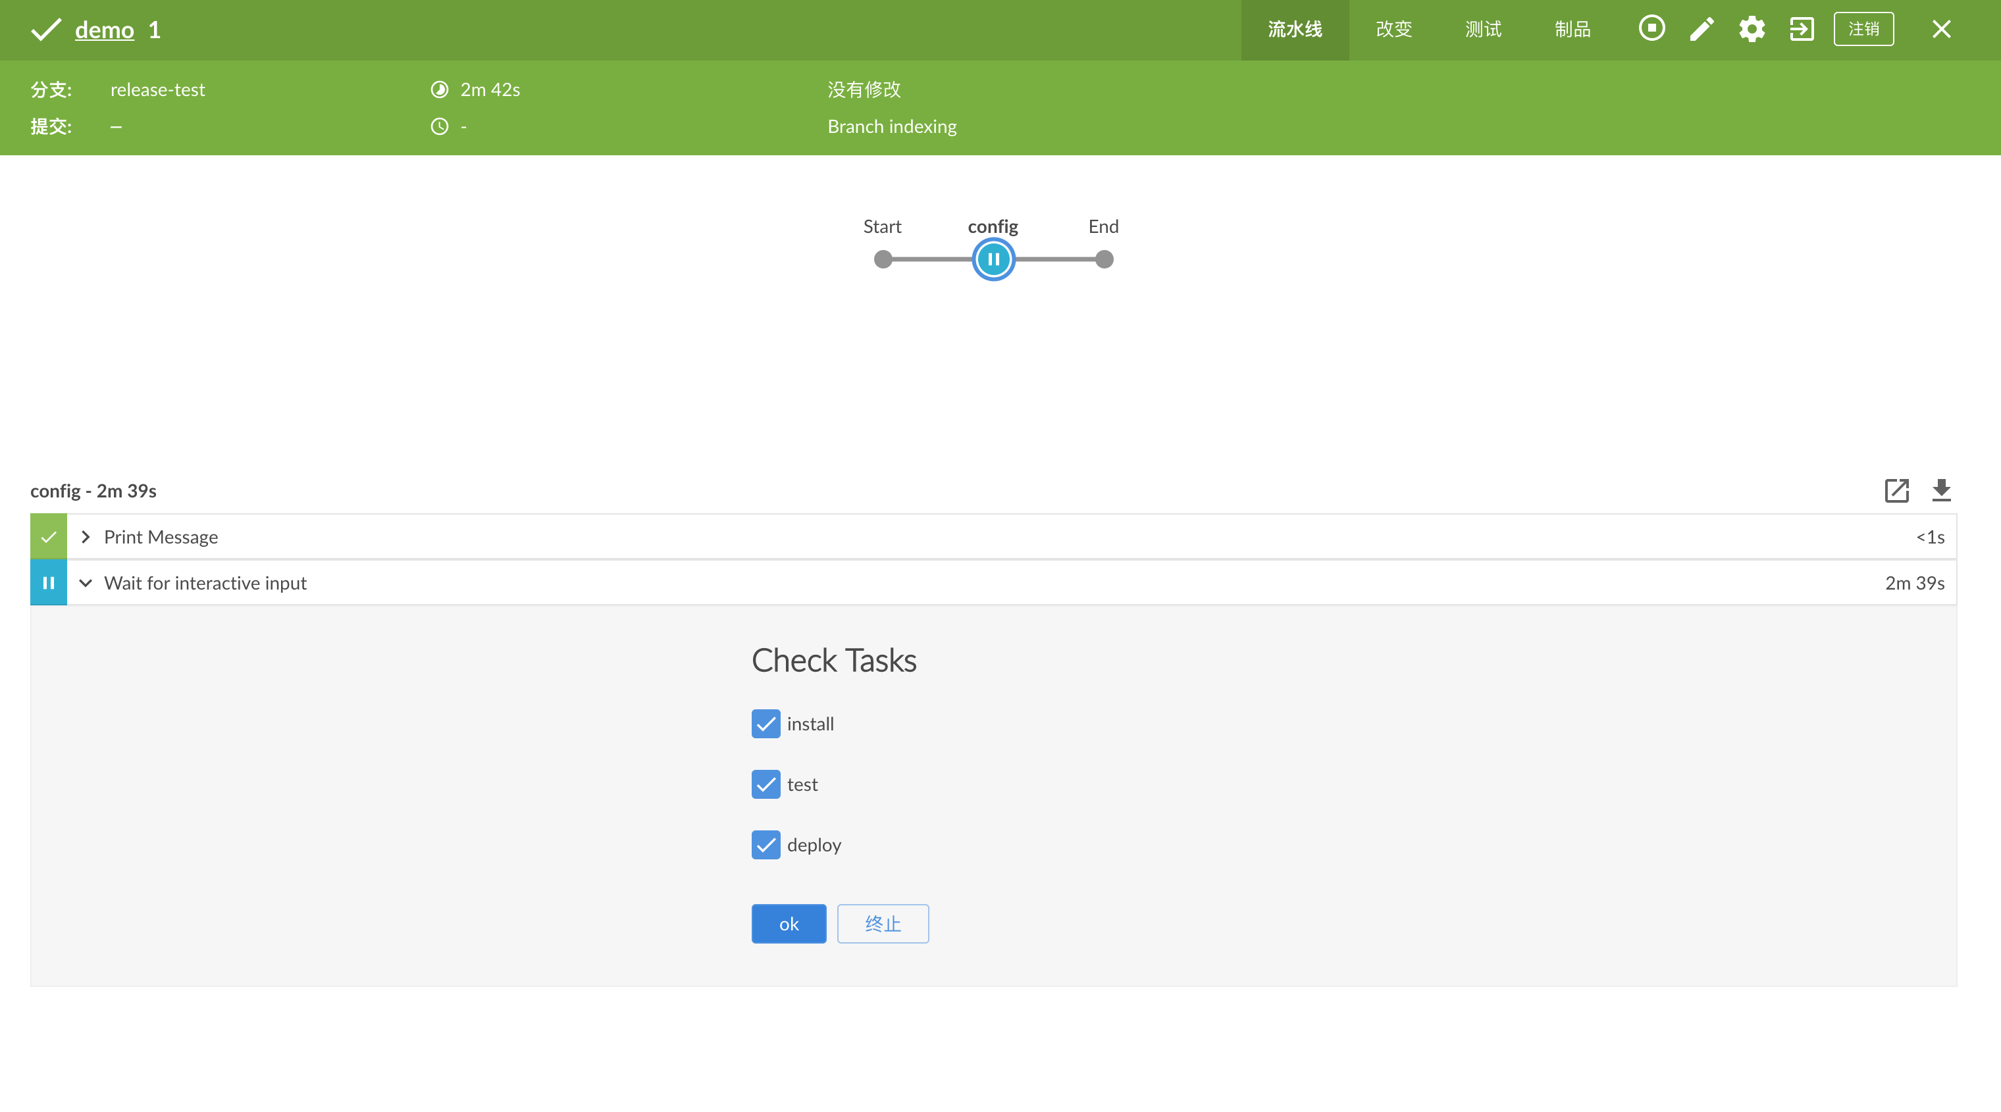Screen dimensions: 2001x1112
Task: Click the green success check of Print Message
Action: click(48, 536)
